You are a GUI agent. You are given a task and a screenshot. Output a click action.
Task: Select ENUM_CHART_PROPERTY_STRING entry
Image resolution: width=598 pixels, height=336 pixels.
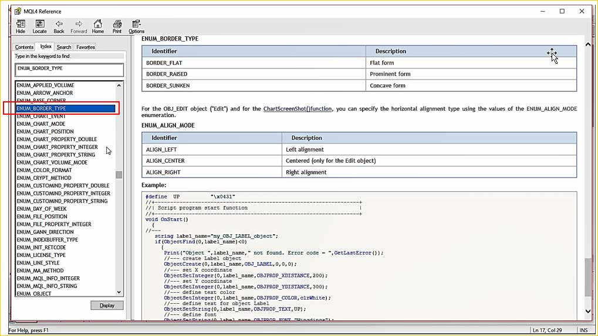click(x=56, y=155)
